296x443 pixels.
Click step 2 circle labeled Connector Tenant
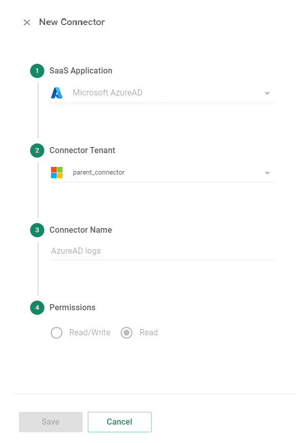coord(37,151)
